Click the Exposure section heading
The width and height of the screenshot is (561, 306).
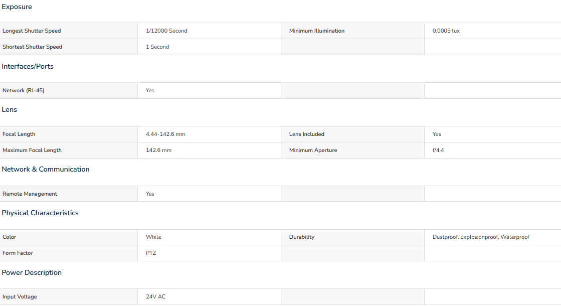[x=17, y=7]
